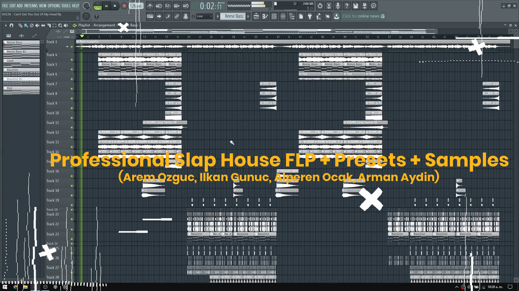Click the tempo field showing 126
This screenshot has width=519, height=291.
pyautogui.click(x=136, y=6)
